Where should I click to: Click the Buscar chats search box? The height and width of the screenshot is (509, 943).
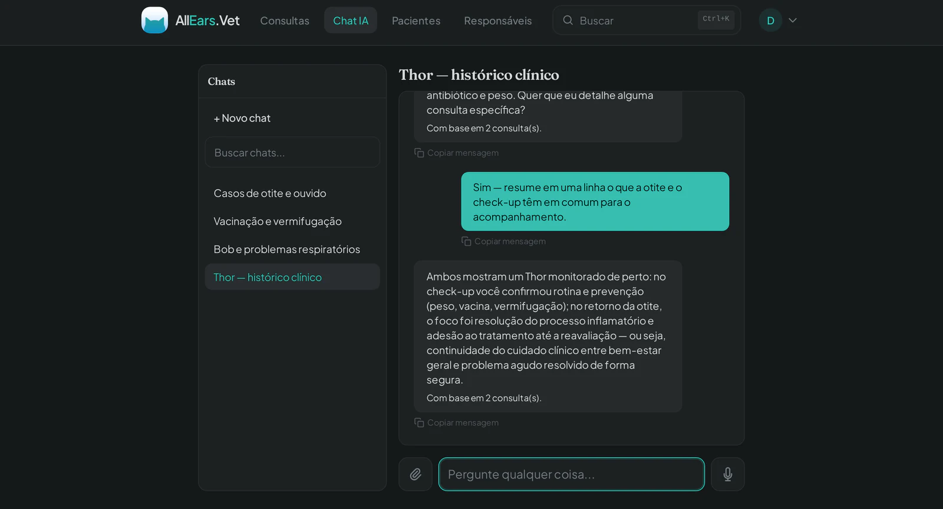292,153
